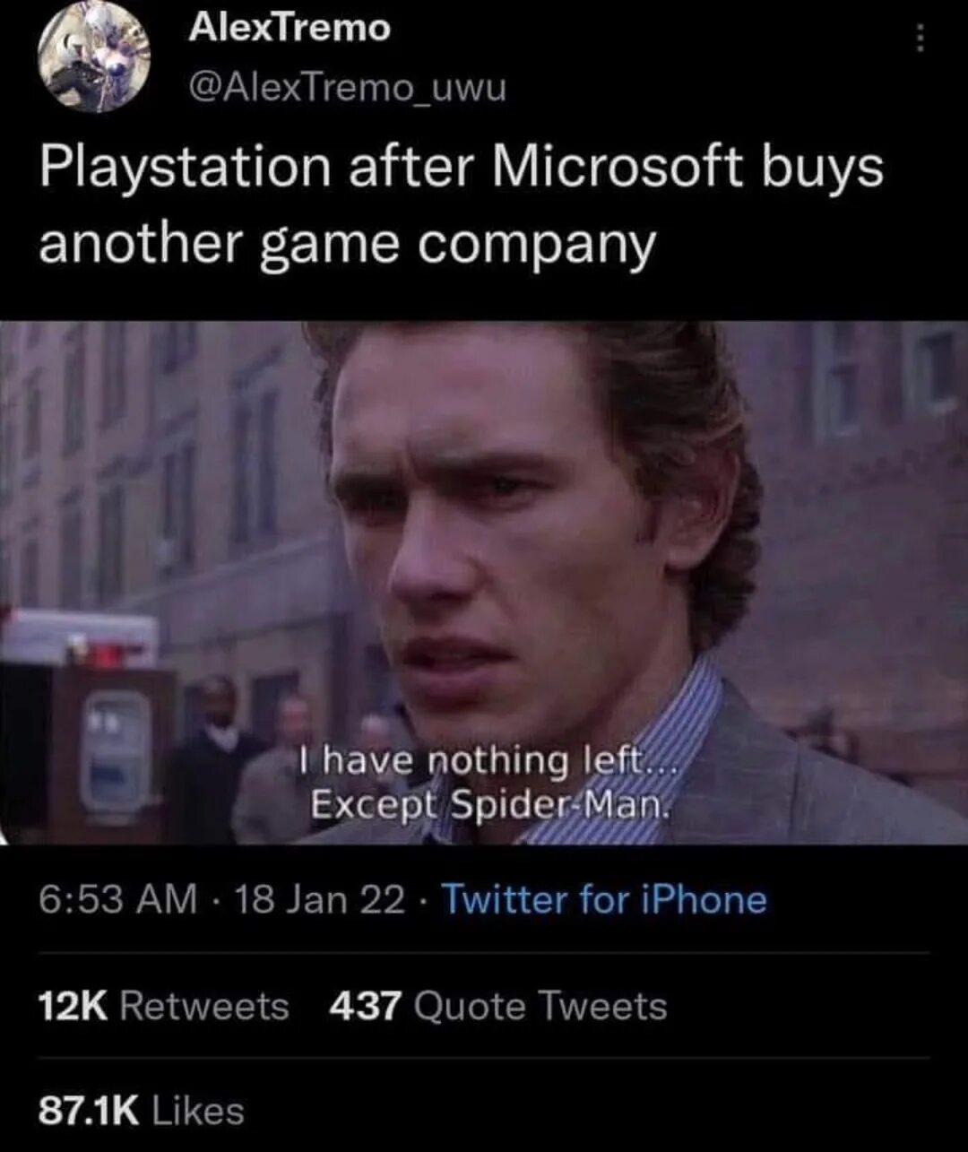Tap the "Except Spider-Man." subtitle caption
Image resolution: width=968 pixels, height=1152 pixels.
(489, 805)
